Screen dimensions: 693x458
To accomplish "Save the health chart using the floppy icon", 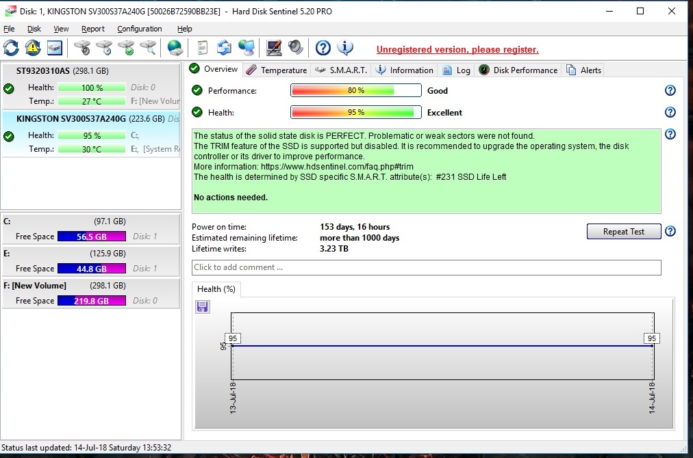I will 203,306.
